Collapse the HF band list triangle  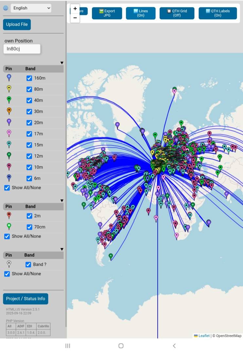62,63
